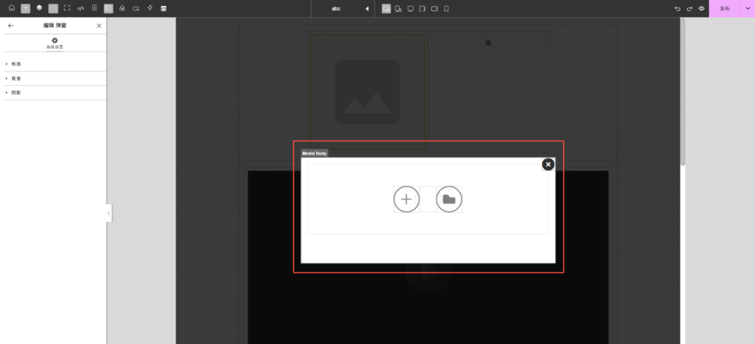Click the fullscreen frame icon in toolbar
Viewport: 755px width, 344px height.
tap(66, 8)
